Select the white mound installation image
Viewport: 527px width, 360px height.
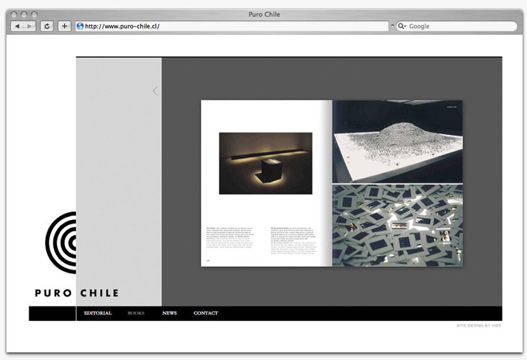pos(397,141)
